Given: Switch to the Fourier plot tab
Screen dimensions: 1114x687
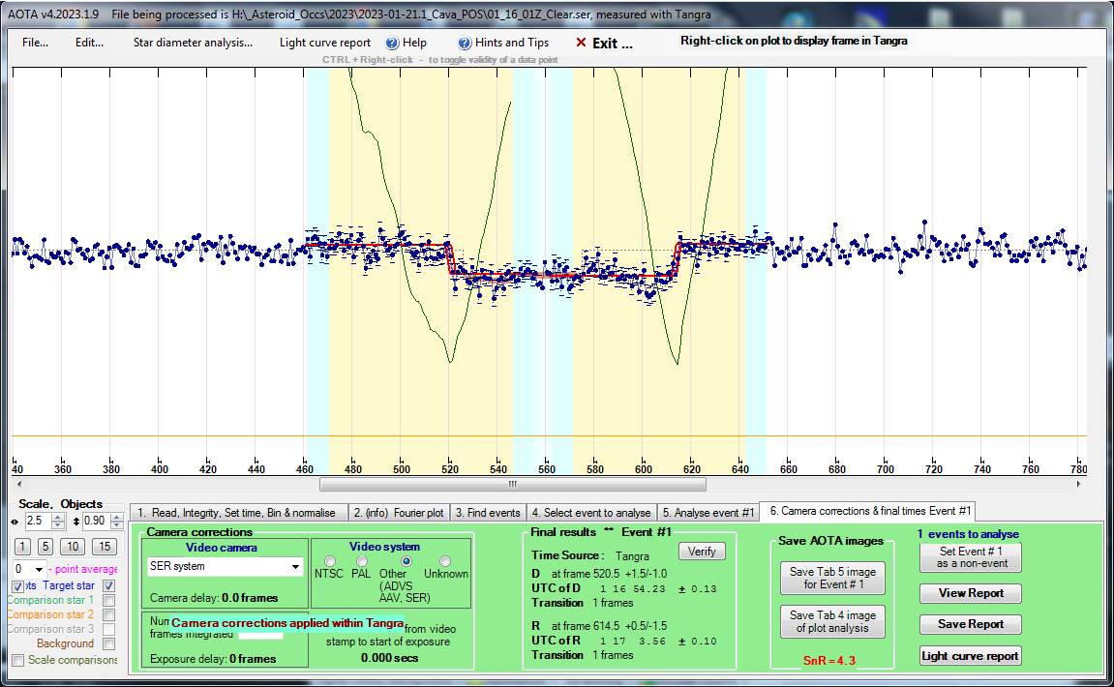Looking at the screenshot, I should (x=397, y=512).
